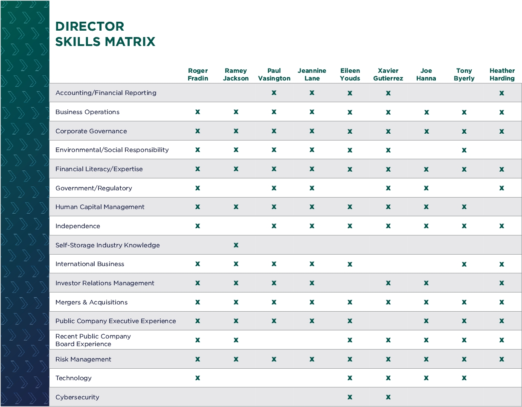Click the Xavier Gutierrez column header

click(x=388, y=75)
